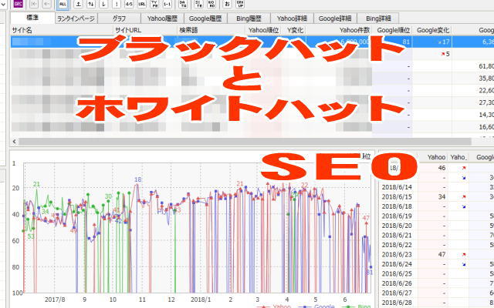Click the cell showing 14,30

point(473,115)
